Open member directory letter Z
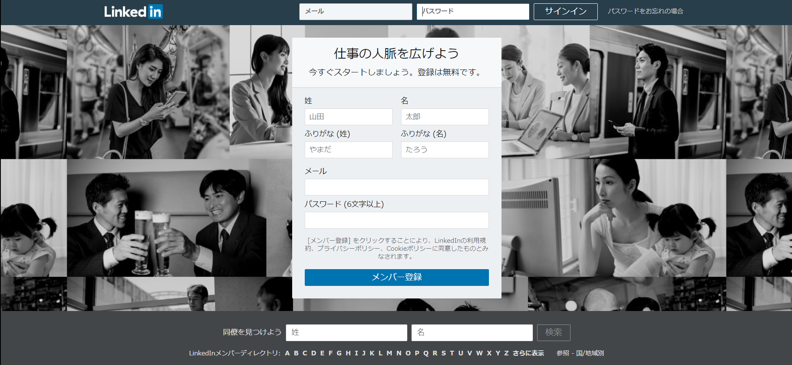The height and width of the screenshot is (365, 792). 506,353
